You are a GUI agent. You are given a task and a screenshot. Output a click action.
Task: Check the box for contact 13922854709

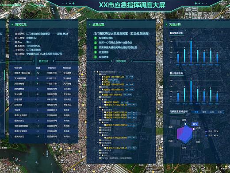coord(105,138)
